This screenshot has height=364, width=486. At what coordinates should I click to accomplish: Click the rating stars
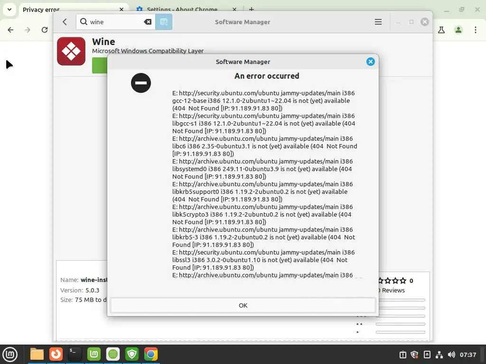coord(392,281)
